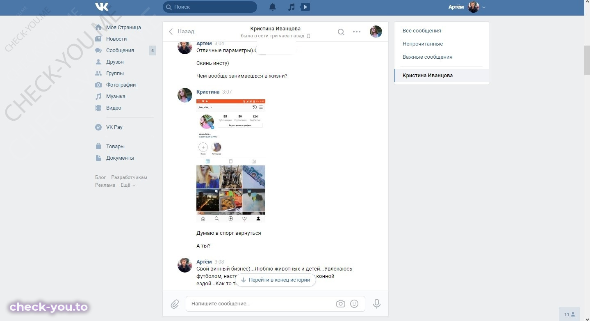The width and height of the screenshot is (590, 321).
Task: Open the emoji smiley picker
Action: click(x=354, y=304)
